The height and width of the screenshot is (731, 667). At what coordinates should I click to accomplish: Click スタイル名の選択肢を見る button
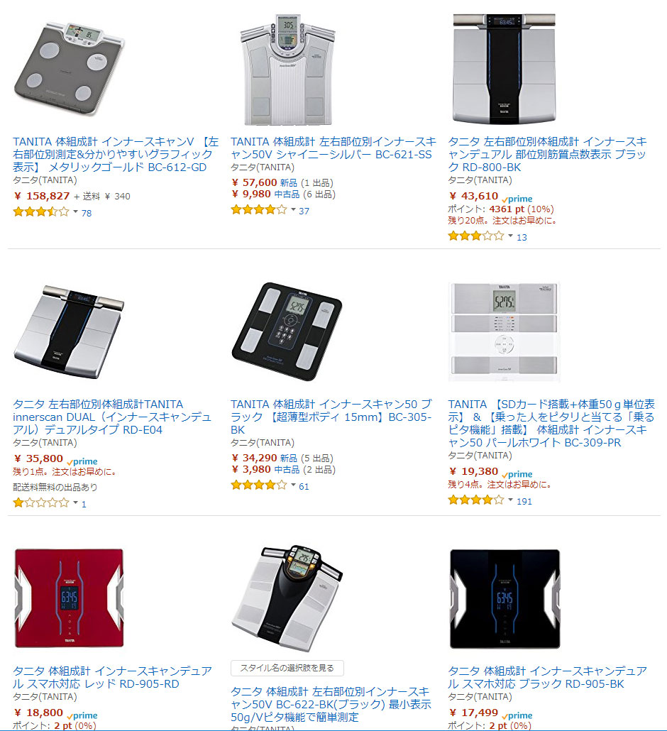click(287, 668)
